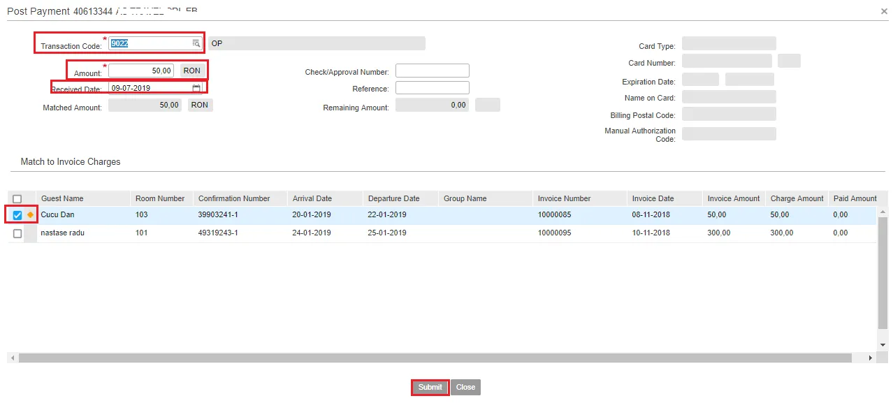The height and width of the screenshot is (403, 893).
Task: Click the Match to Invoice Charges heading
Action: click(71, 162)
